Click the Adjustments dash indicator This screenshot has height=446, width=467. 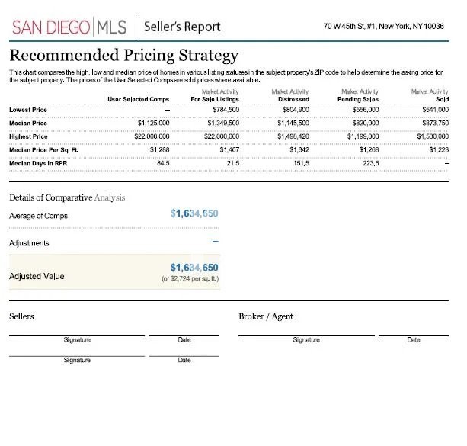[x=215, y=242]
